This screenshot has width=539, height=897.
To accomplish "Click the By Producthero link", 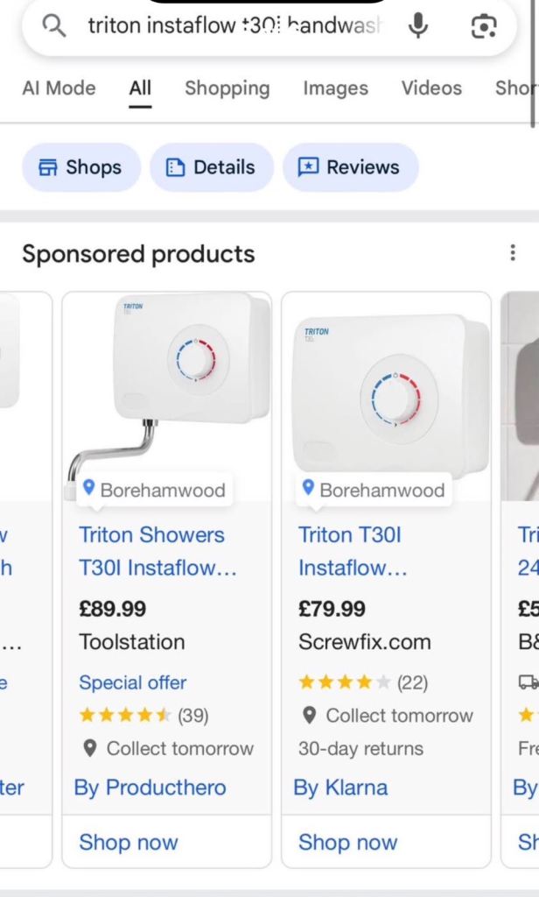I will coord(150,788).
